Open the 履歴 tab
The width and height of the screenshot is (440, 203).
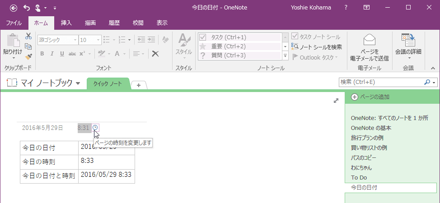tap(114, 23)
